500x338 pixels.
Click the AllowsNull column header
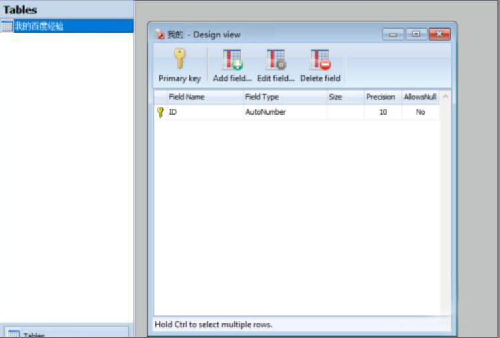420,97
